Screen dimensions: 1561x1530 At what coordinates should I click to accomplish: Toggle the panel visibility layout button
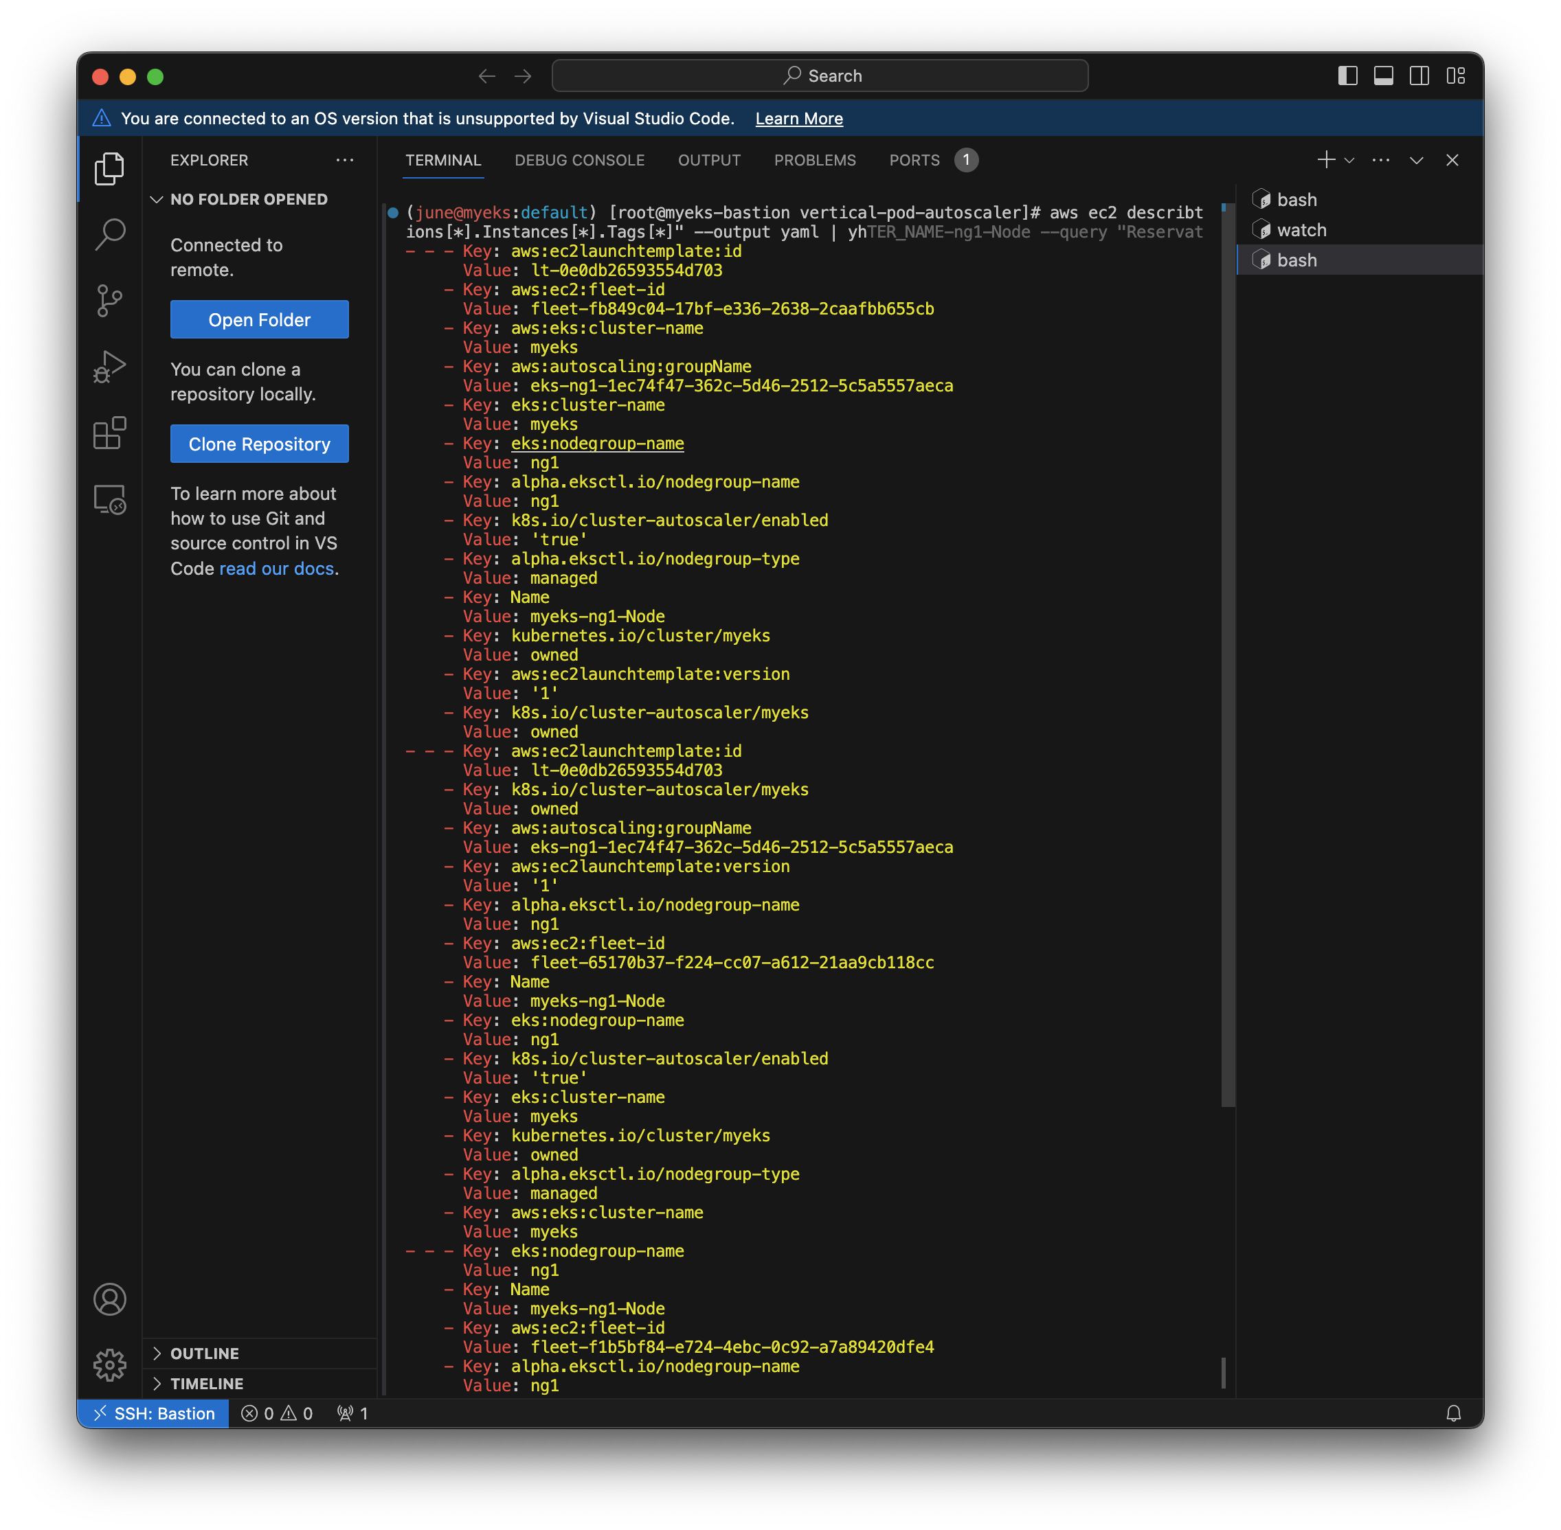1383,76
